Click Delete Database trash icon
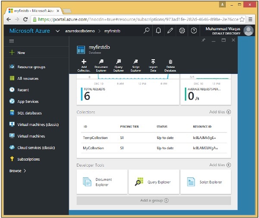The image size is (259, 218). click(171, 62)
